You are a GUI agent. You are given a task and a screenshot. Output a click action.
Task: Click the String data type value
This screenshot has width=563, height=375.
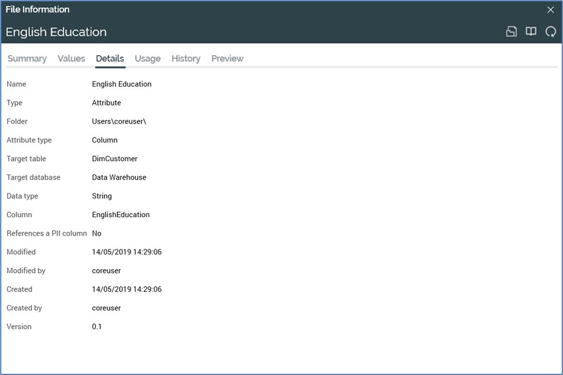click(x=101, y=196)
